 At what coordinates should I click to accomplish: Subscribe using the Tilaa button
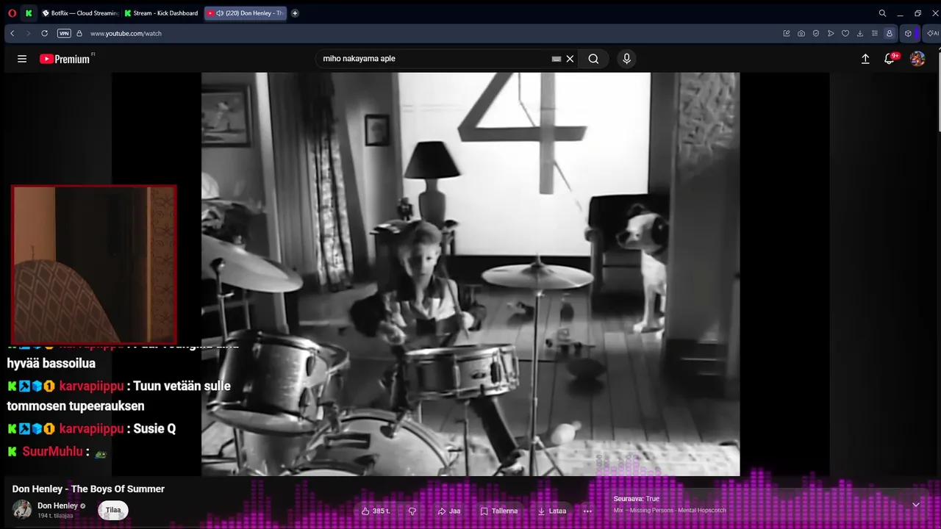coord(113,510)
